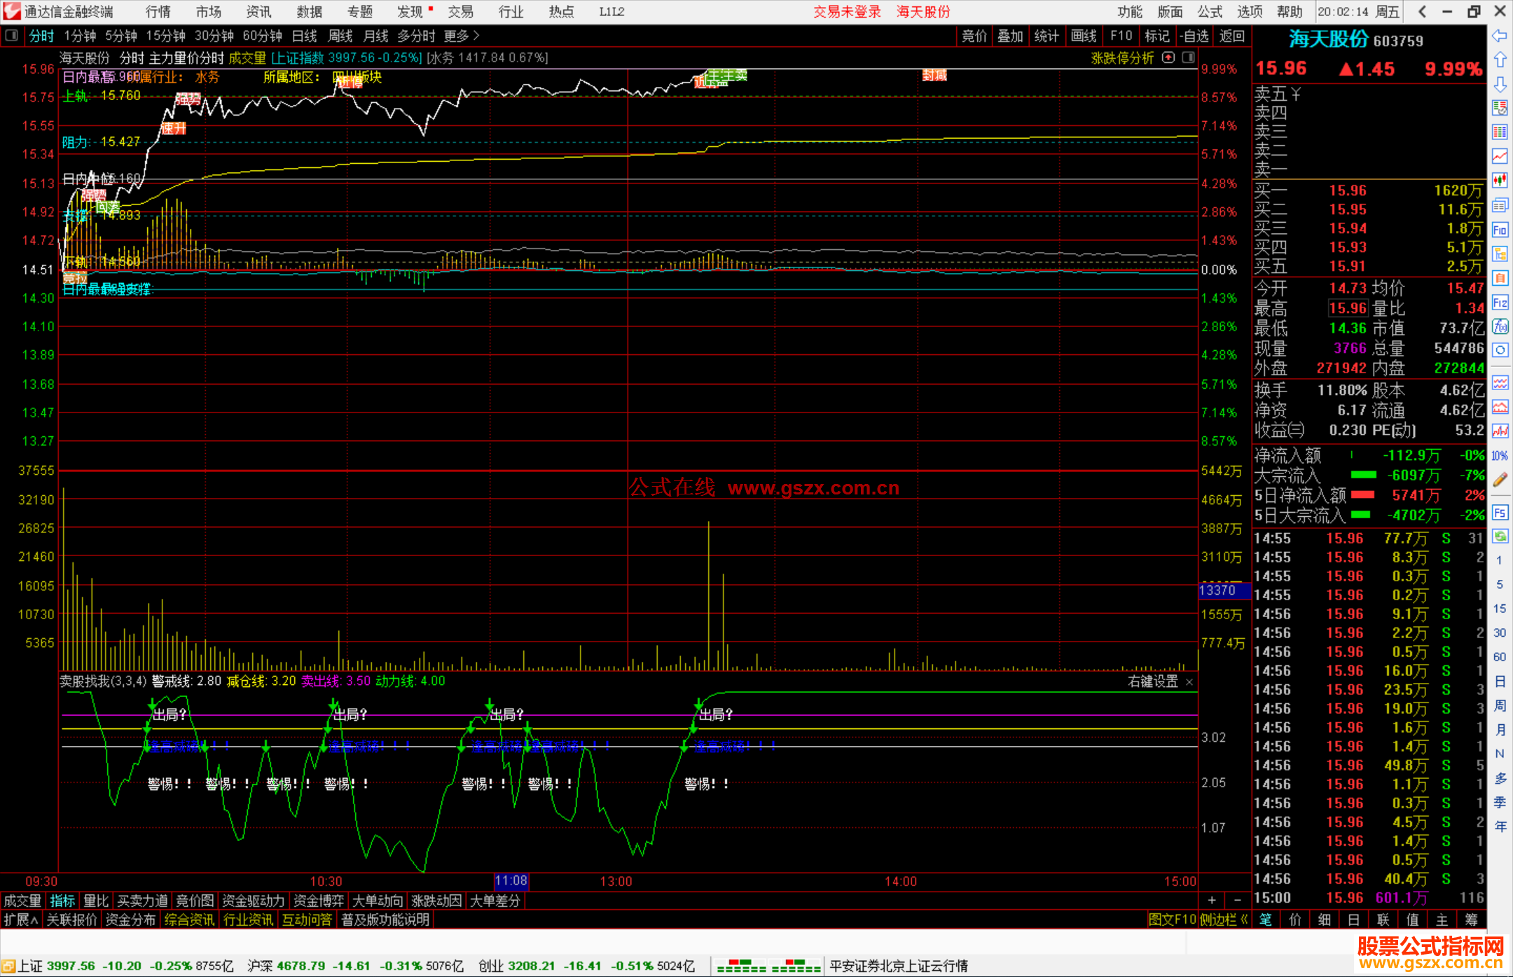Screen dimensions: 1513x977
Task: Click the candlestick chart sidebar icon
Action: (1500, 181)
